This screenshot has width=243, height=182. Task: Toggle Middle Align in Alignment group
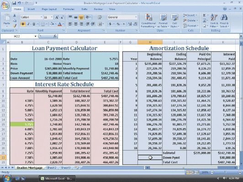(76, 17)
